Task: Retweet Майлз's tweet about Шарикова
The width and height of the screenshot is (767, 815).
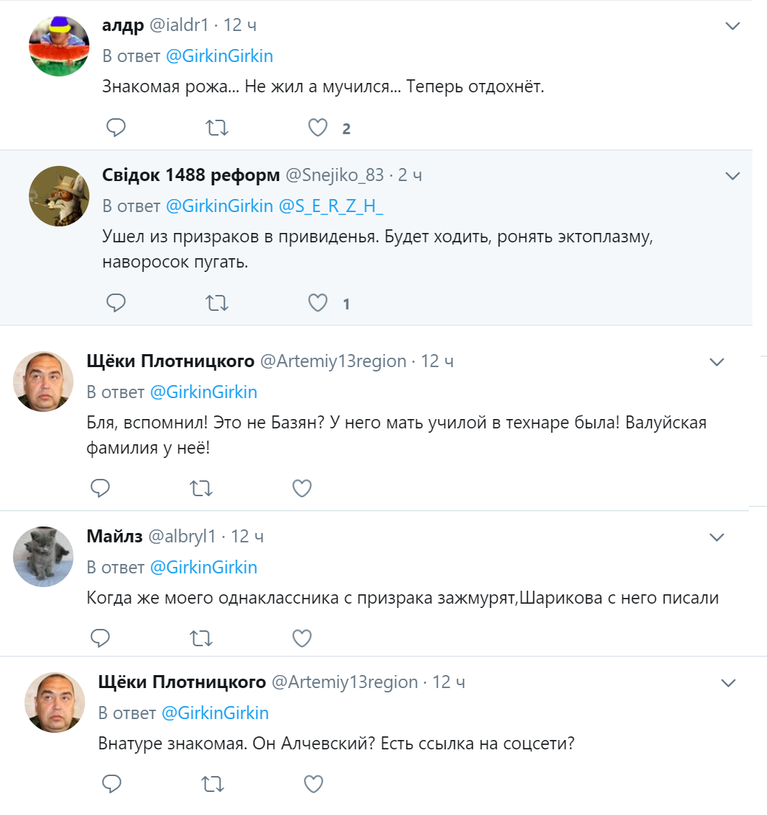Action: tap(201, 638)
